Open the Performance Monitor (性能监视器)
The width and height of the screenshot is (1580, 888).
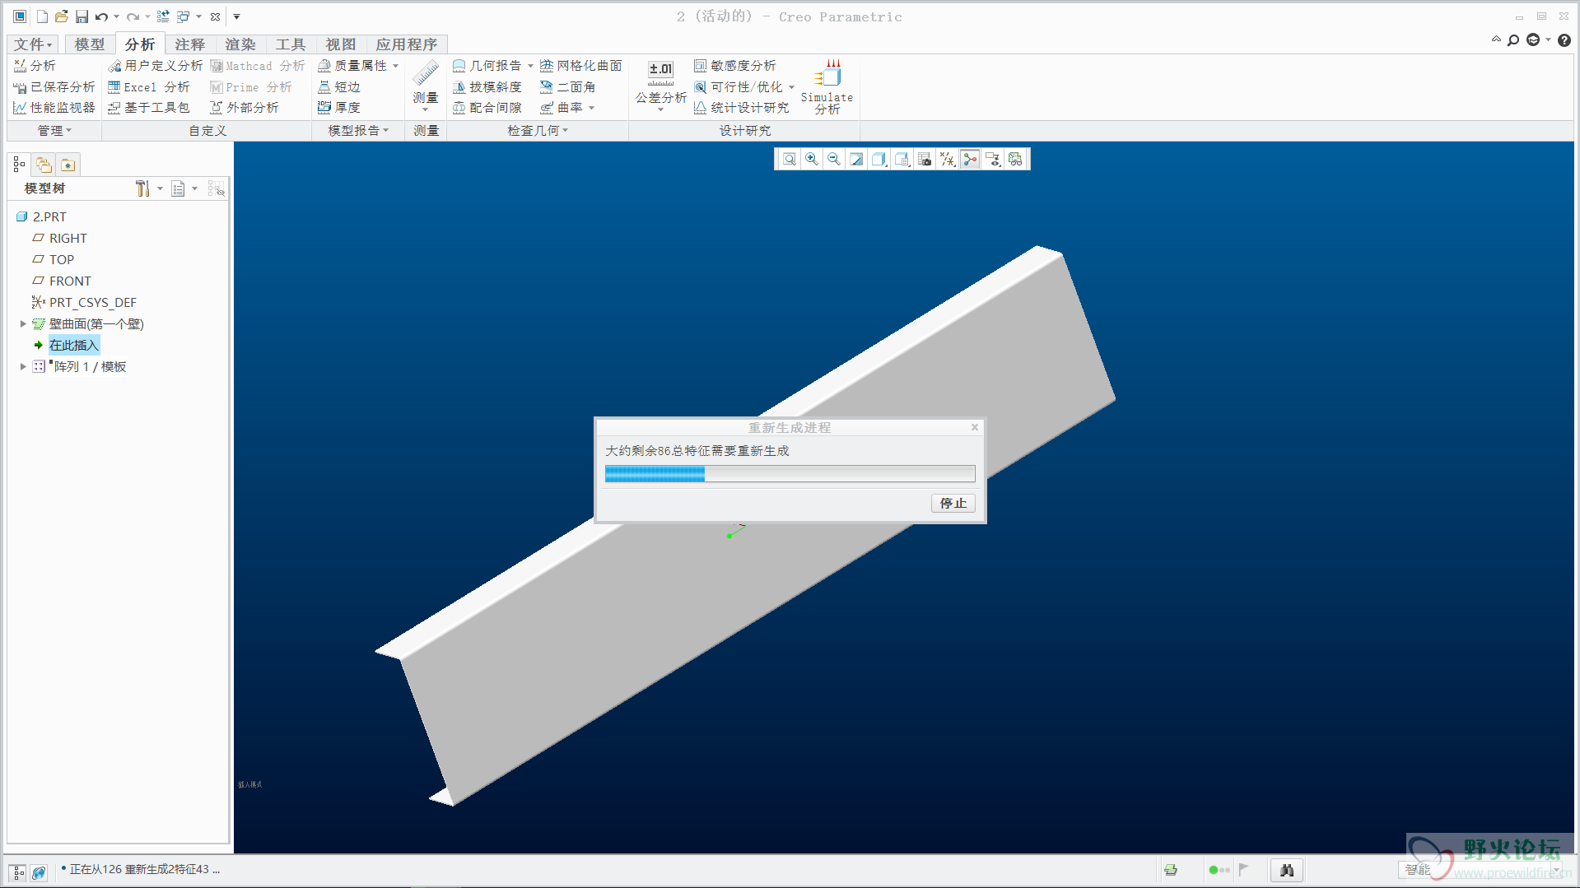(x=54, y=108)
